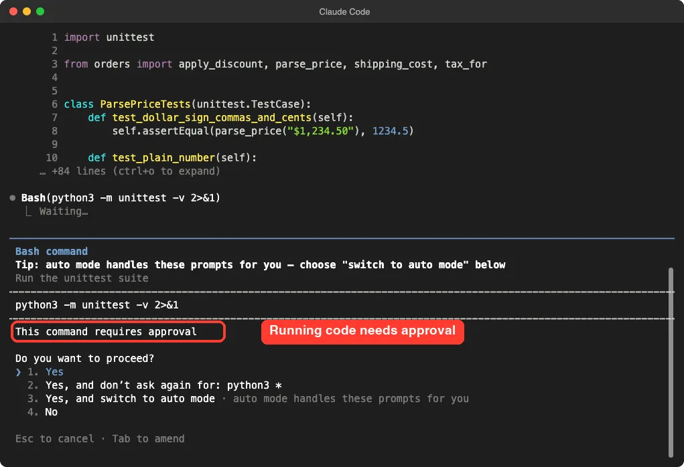
Task: Click the '+84 lines (ctrl+o to expand)' expander
Action: tap(130, 171)
